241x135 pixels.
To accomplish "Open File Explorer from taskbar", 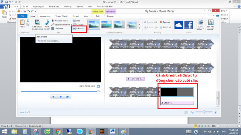I will pyautogui.click(x=14, y=132).
